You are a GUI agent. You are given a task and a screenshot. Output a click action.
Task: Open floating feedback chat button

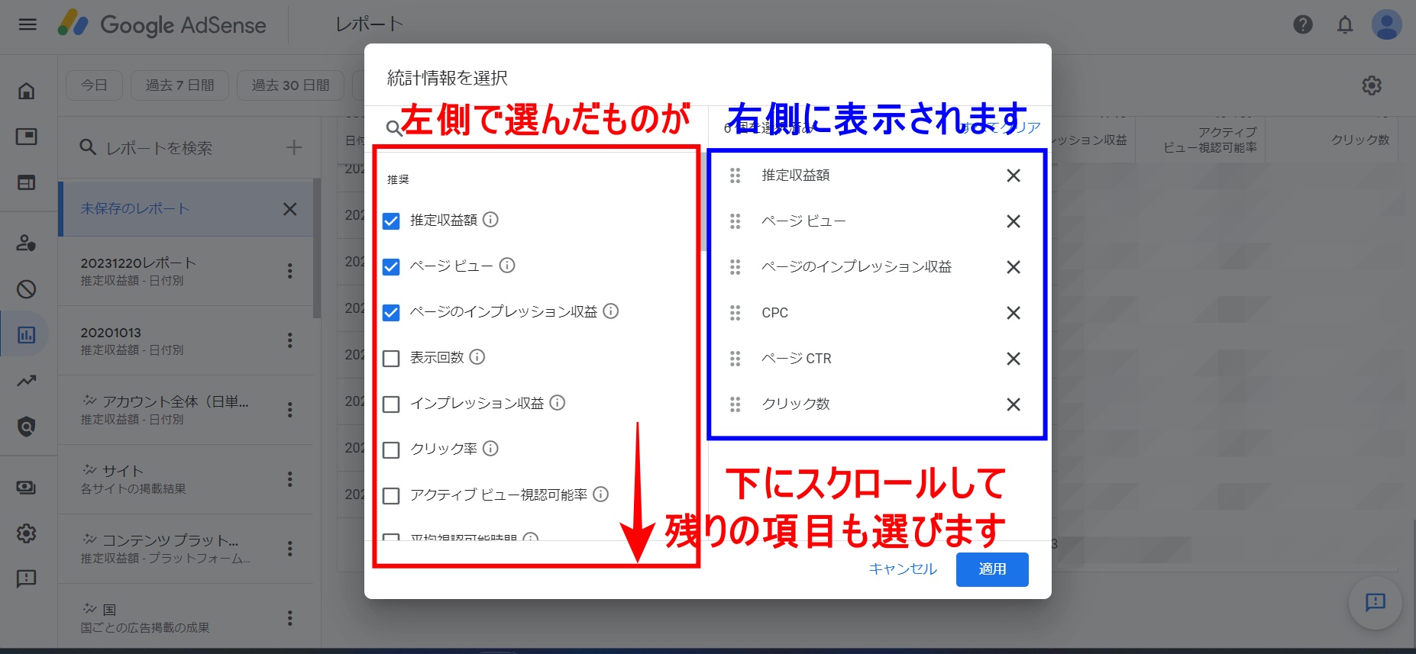click(1375, 602)
